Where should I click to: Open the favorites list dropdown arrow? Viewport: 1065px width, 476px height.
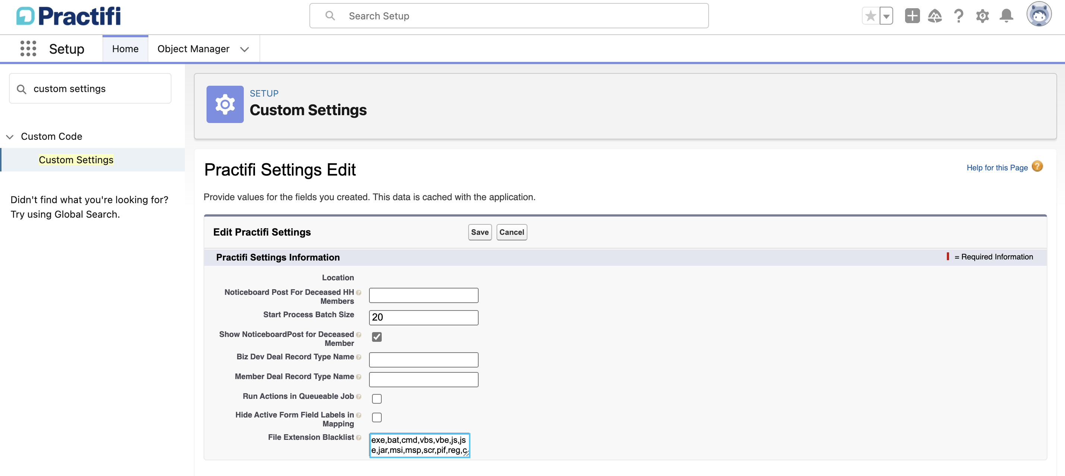[x=886, y=16]
